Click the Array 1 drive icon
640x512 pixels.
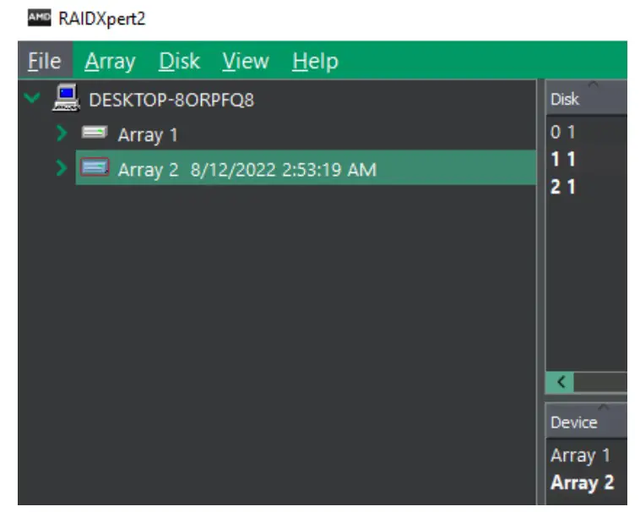(x=95, y=133)
